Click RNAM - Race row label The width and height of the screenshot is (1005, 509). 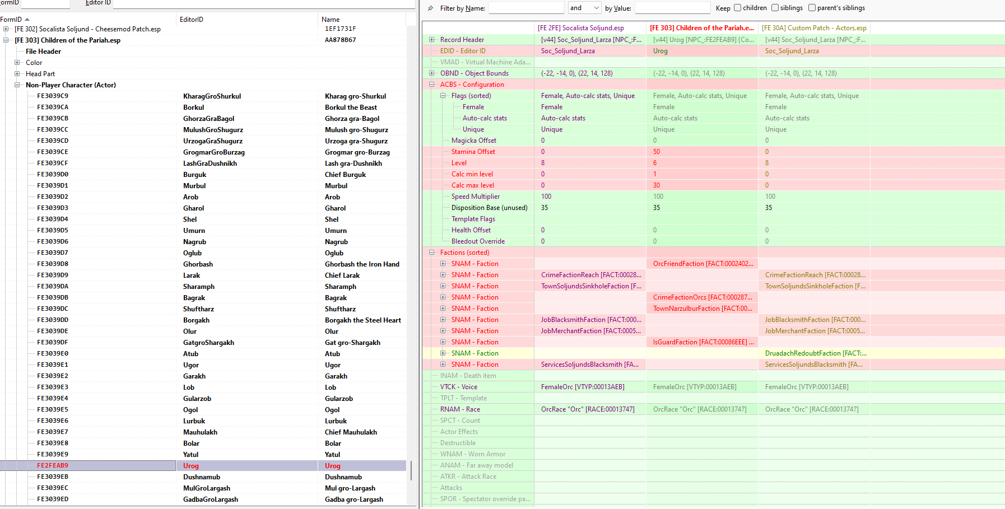tap(460, 409)
